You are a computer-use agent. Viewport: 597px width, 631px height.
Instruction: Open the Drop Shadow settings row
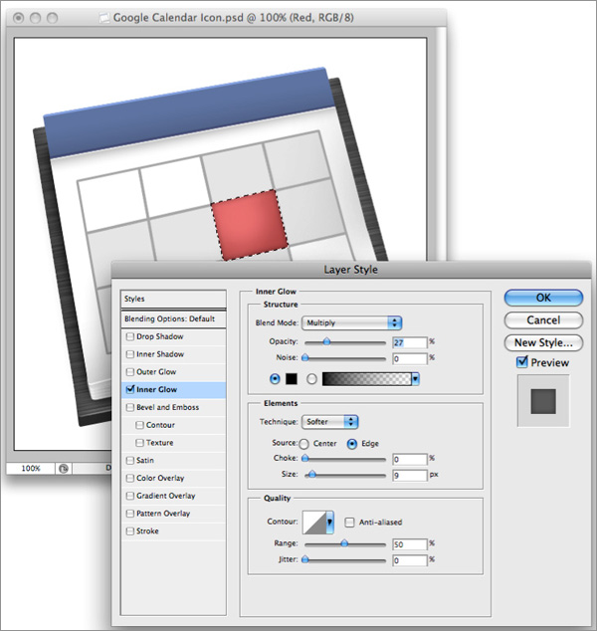tap(173, 336)
